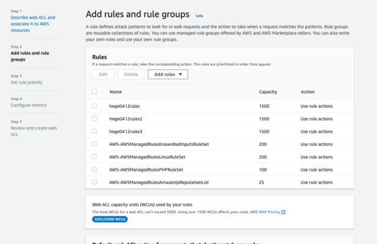Click AWS-AWSManagedRulesLinuxRuleSet name

(x=147, y=157)
